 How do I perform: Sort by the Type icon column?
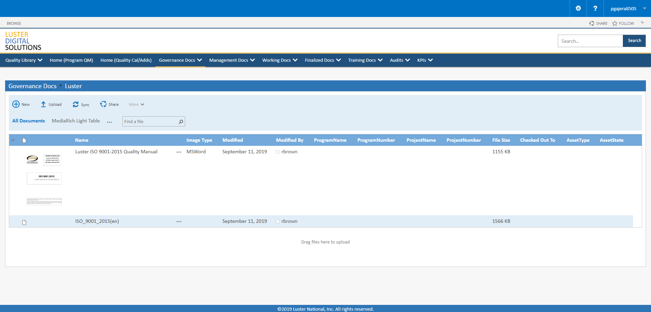[x=24, y=140]
